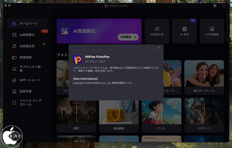Open AI自動生成 from the sidebar

(28, 46)
